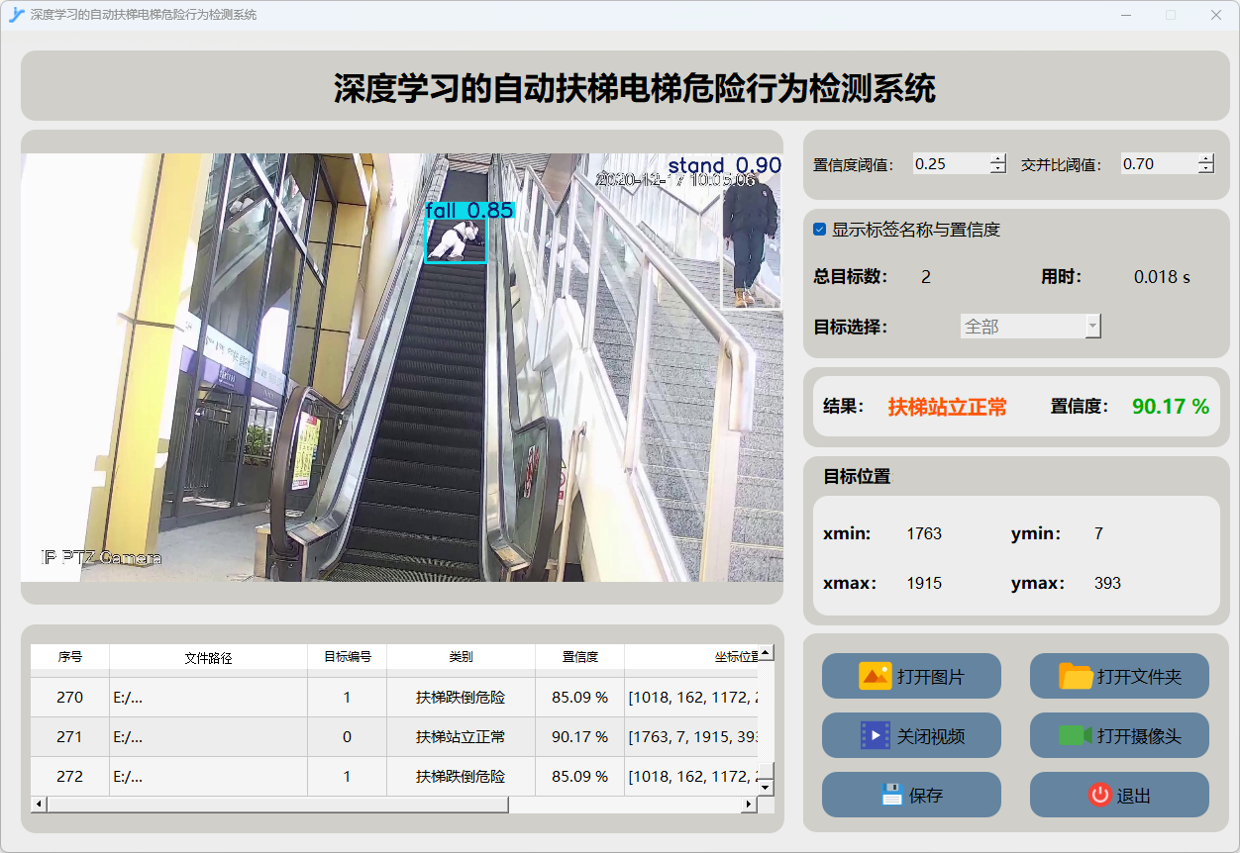Image resolution: width=1240 pixels, height=853 pixels.
Task: Click the floppy disk save icon
Action: tap(891, 795)
